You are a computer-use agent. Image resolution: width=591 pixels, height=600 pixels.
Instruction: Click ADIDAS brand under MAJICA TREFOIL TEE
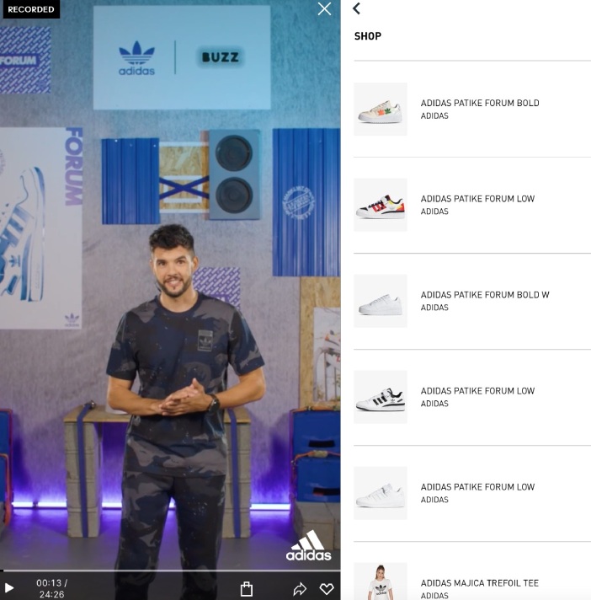(x=434, y=596)
